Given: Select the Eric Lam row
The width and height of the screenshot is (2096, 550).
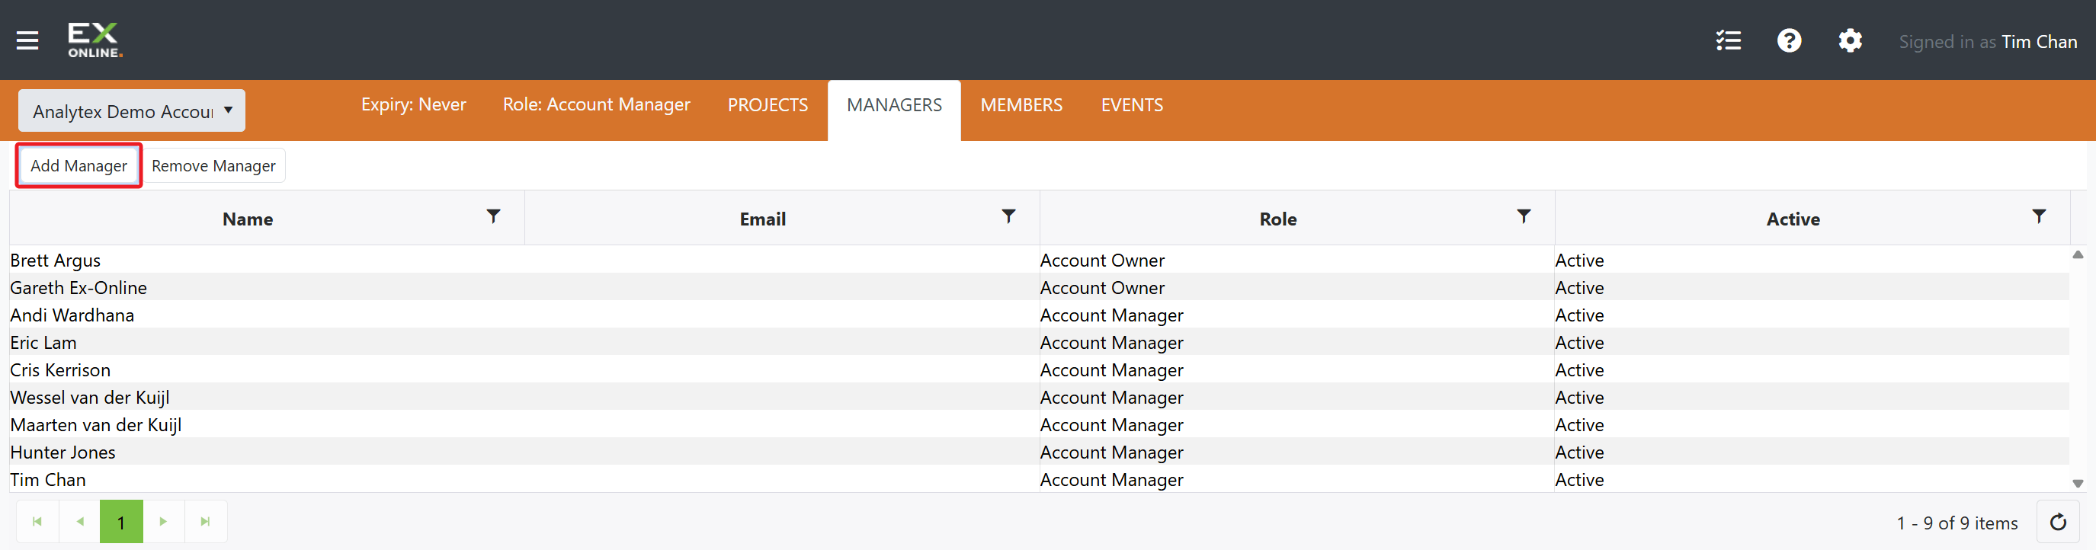Looking at the screenshot, I should [x=1039, y=343].
